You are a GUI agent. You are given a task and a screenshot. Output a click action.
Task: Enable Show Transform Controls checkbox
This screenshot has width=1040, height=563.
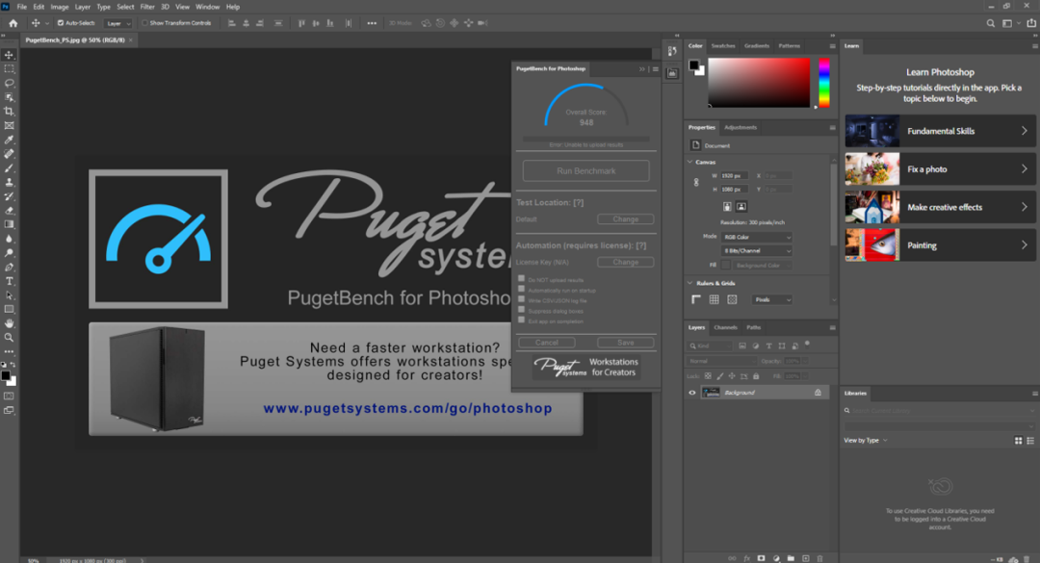point(144,23)
